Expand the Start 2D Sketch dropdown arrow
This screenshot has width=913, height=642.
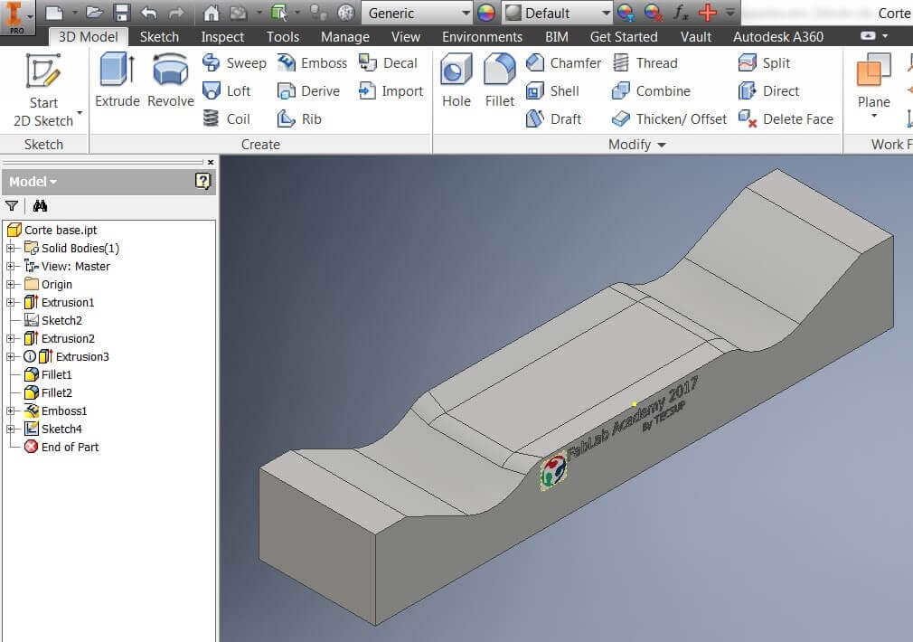(80, 113)
